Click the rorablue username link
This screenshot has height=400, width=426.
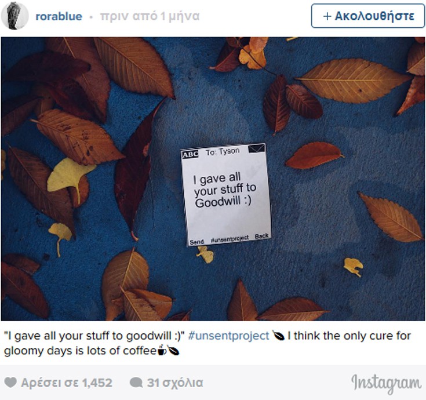click(x=59, y=16)
